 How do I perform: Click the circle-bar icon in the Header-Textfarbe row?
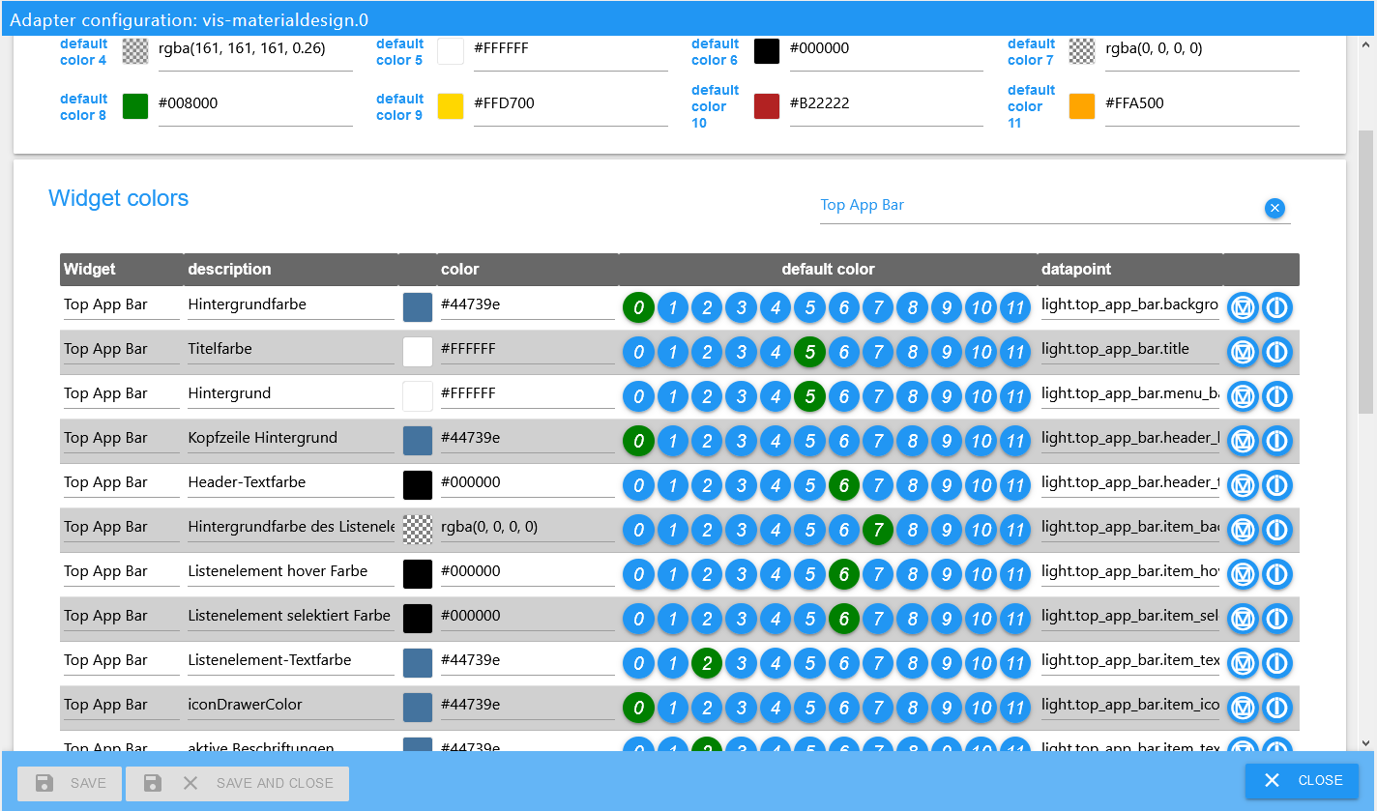1277,485
